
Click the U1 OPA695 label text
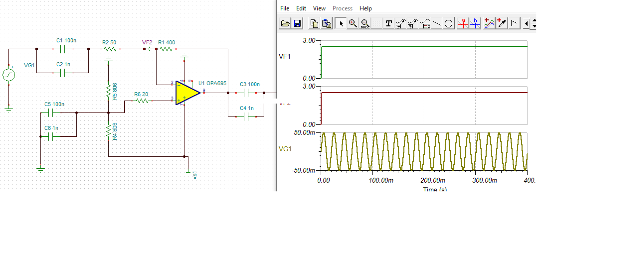coord(212,83)
